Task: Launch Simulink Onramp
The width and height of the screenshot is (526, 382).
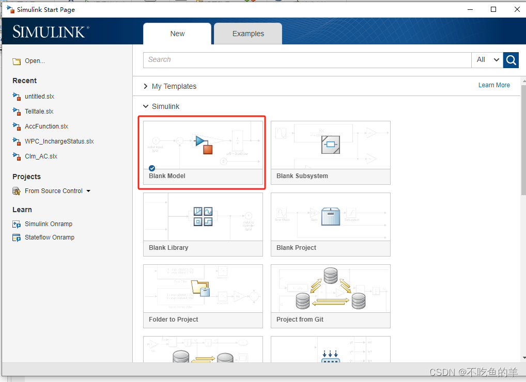Action: tap(48, 224)
